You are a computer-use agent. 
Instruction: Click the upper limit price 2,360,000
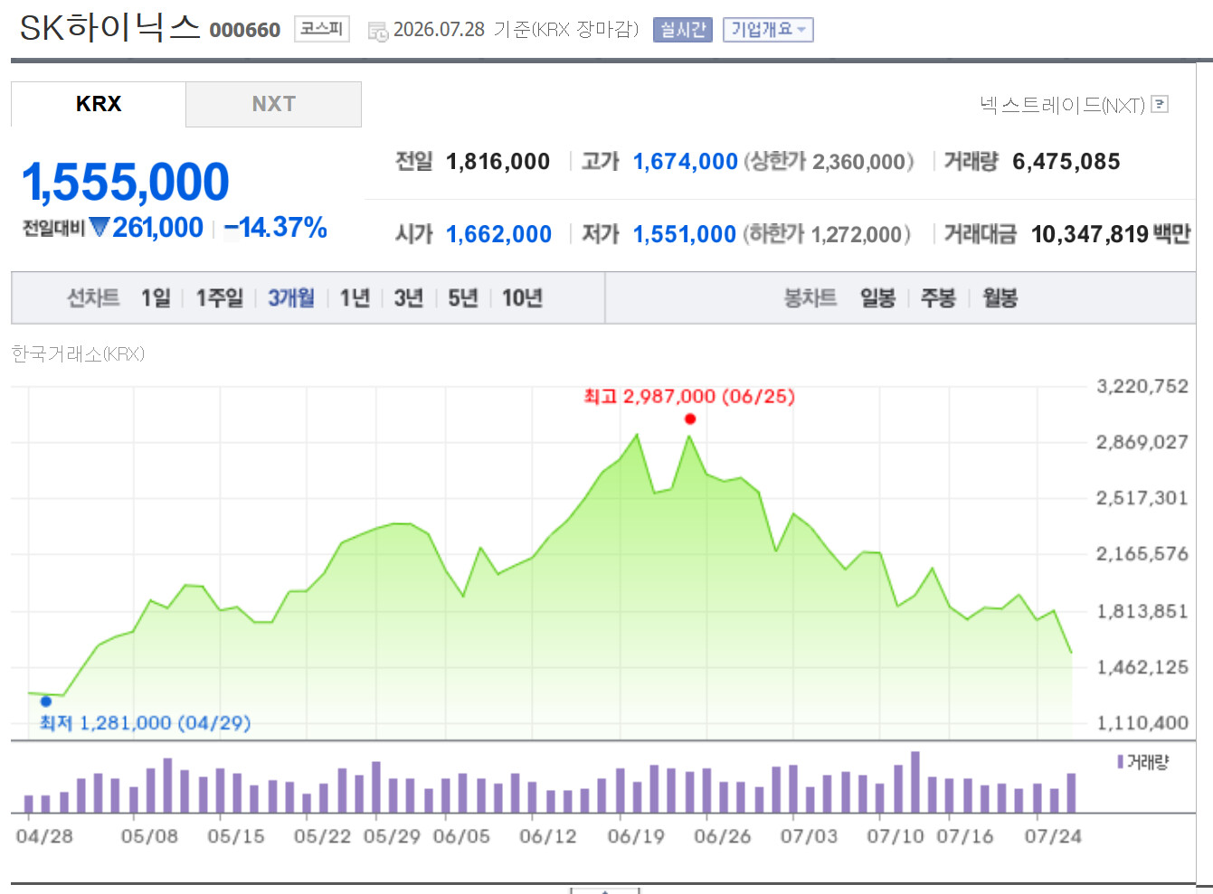859,162
